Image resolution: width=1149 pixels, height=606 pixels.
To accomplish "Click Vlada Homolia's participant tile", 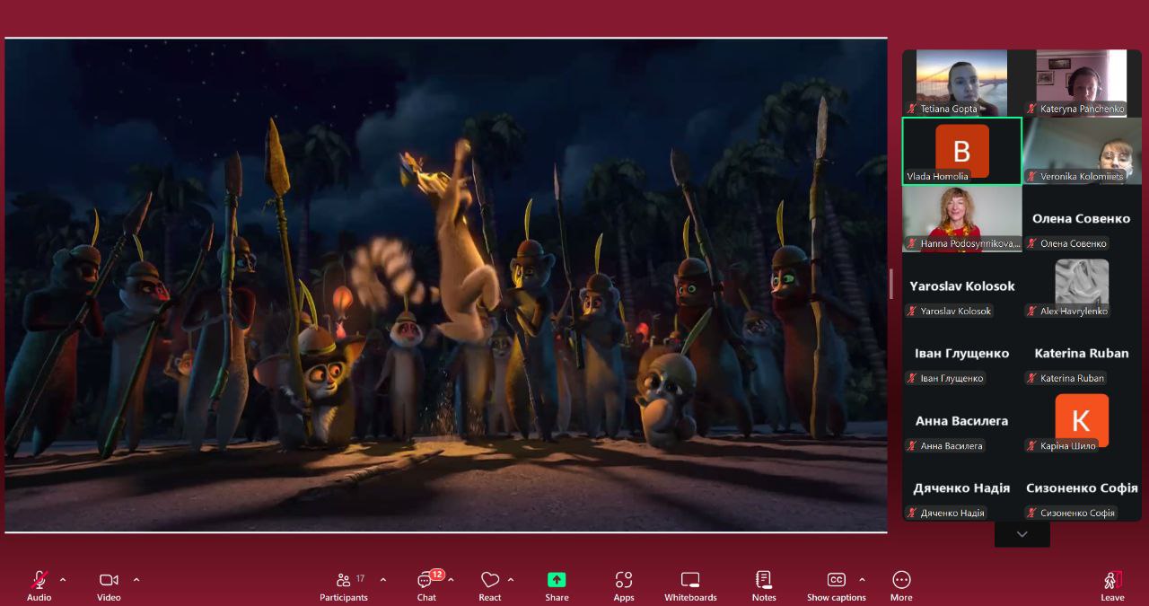I will [x=961, y=151].
